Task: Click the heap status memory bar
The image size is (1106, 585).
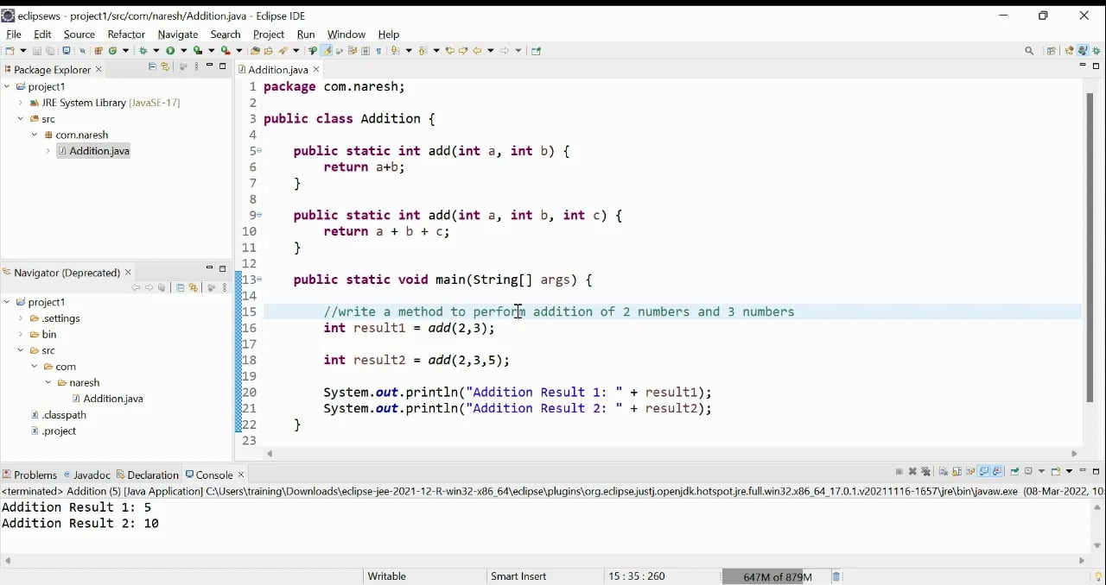Action: click(775, 576)
